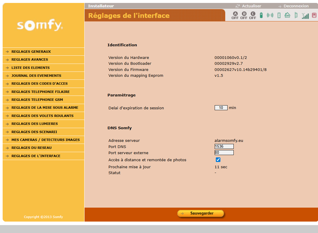Click the Deconnexion link
The width and height of the screenshot is (318, 233).
[296, 6]
